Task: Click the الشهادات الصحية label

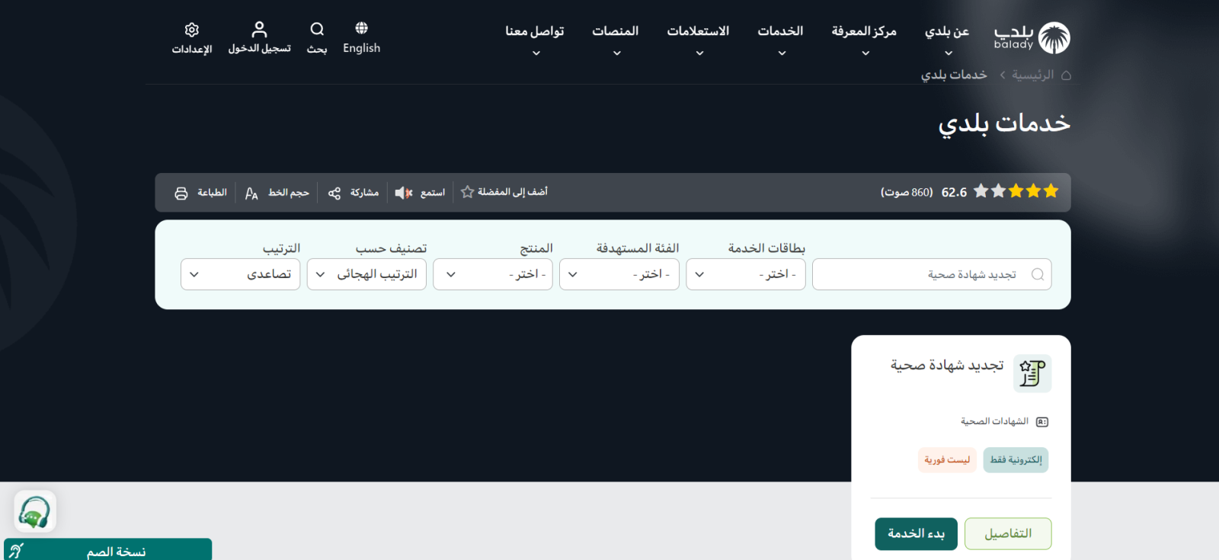Action: (x=994, y=421)
